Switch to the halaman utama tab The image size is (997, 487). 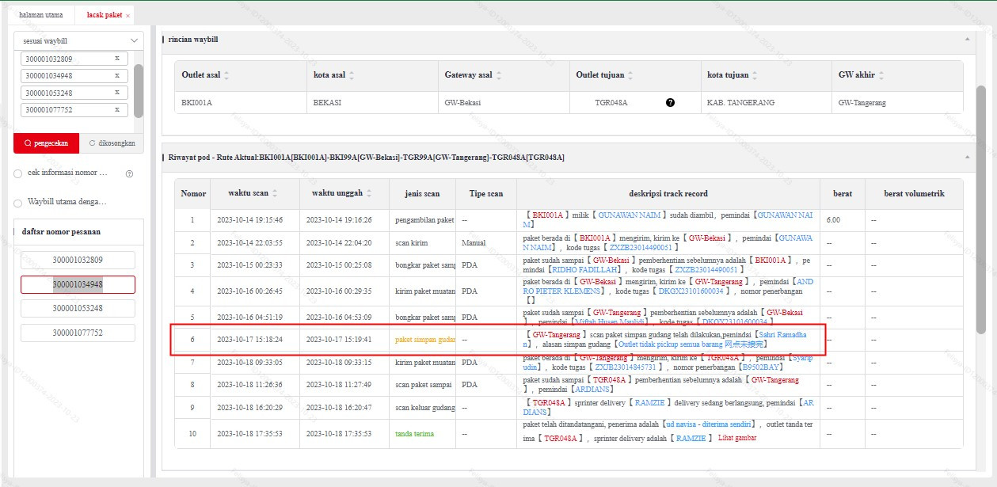tap(40, 15)
